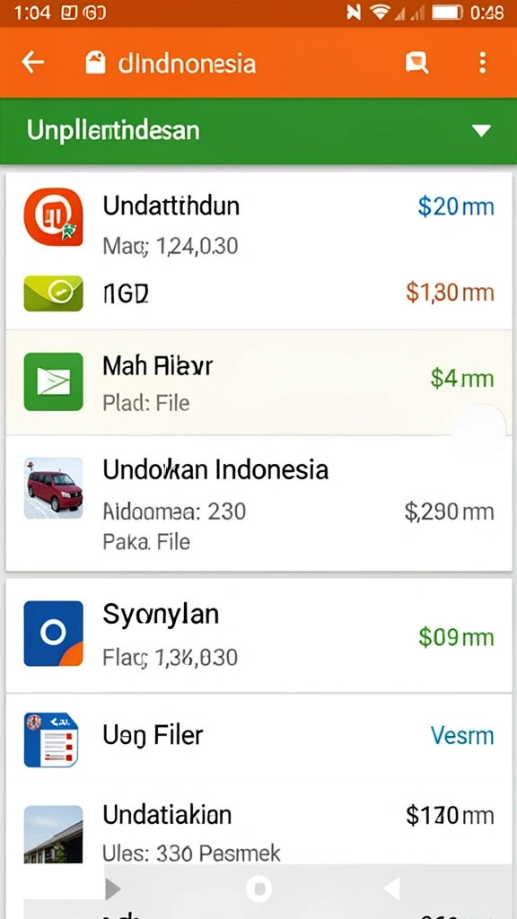Open the red van thumbnail

[x=53, y=488]
